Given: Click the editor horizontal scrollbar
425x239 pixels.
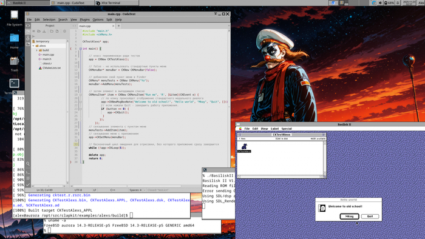Looking at the screenshot, I should click(127, 186).
